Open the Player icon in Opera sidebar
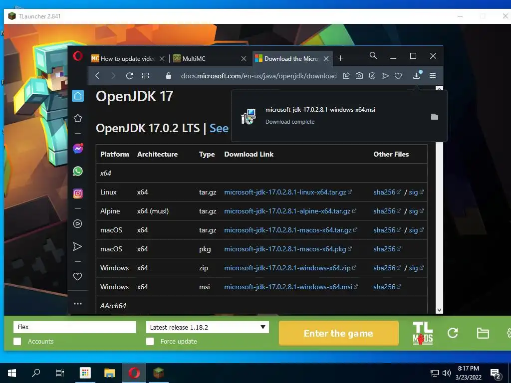 tap(77, 224)
